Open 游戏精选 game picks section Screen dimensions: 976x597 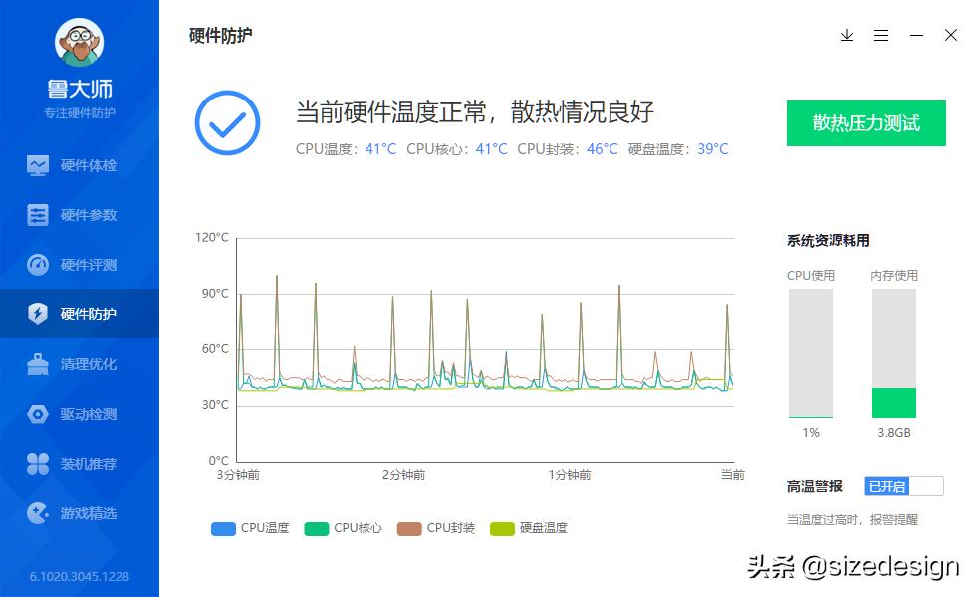pyautogui.click(x=80, y=513)
